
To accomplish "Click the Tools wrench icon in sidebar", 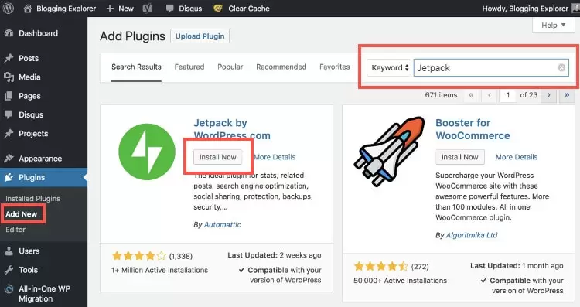I will pos(9,270).
